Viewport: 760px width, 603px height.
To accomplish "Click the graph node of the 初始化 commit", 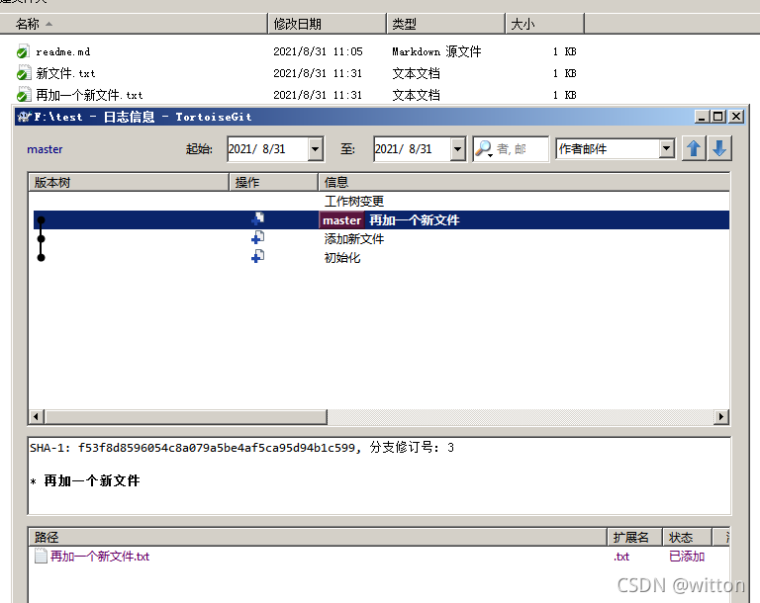I will (x=42, y=258).
